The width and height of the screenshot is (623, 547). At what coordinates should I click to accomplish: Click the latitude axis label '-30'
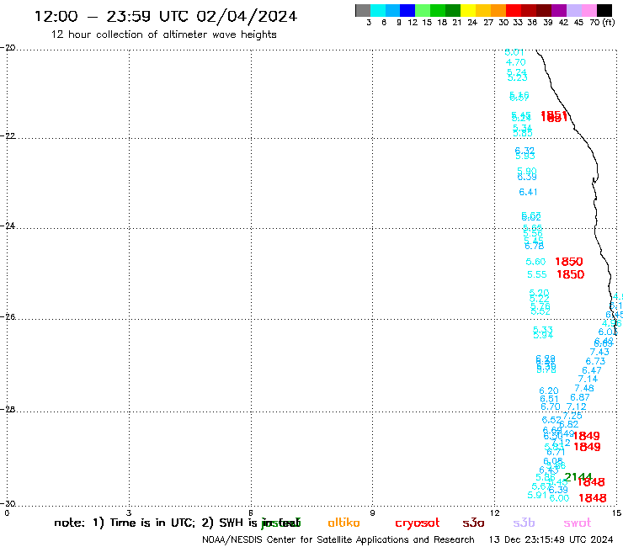(x=8, y=503)
